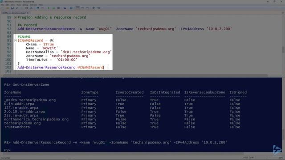Click the 127.in-addr.arpa zone name

[21, 108]
